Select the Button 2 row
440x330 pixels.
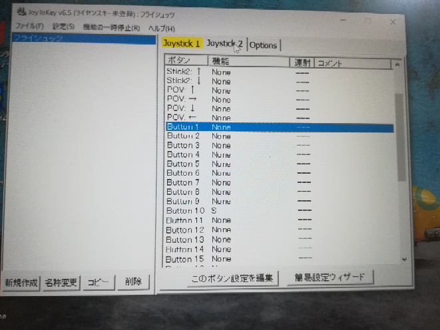(x=280, y=136)
